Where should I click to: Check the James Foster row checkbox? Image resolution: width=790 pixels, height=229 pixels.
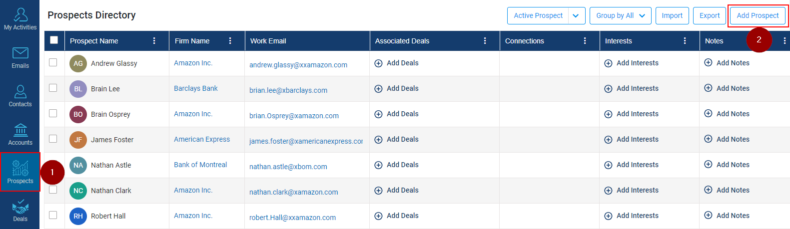[x=53, y=139]
